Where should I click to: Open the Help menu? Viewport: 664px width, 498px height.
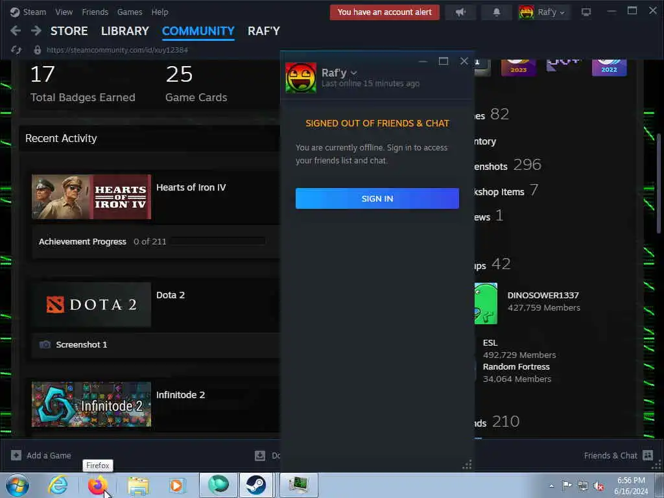pos(160,12)
